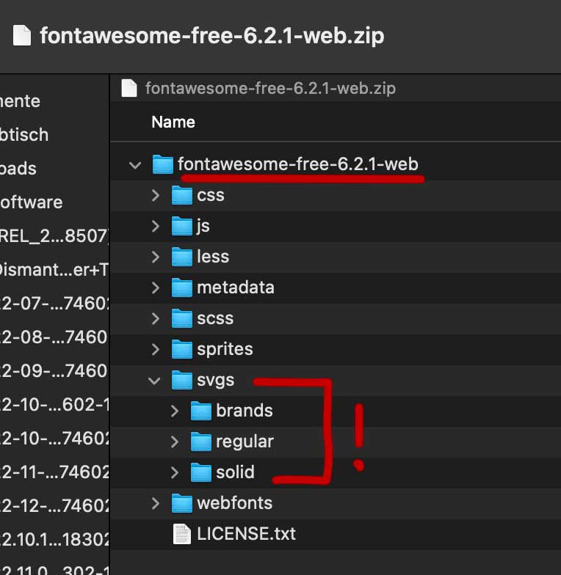This screenshot has height=575, width=561.
Task: Collapse the fontawesome-free-6.2.1-web folder chevron
Action: (x=135, y=164)
